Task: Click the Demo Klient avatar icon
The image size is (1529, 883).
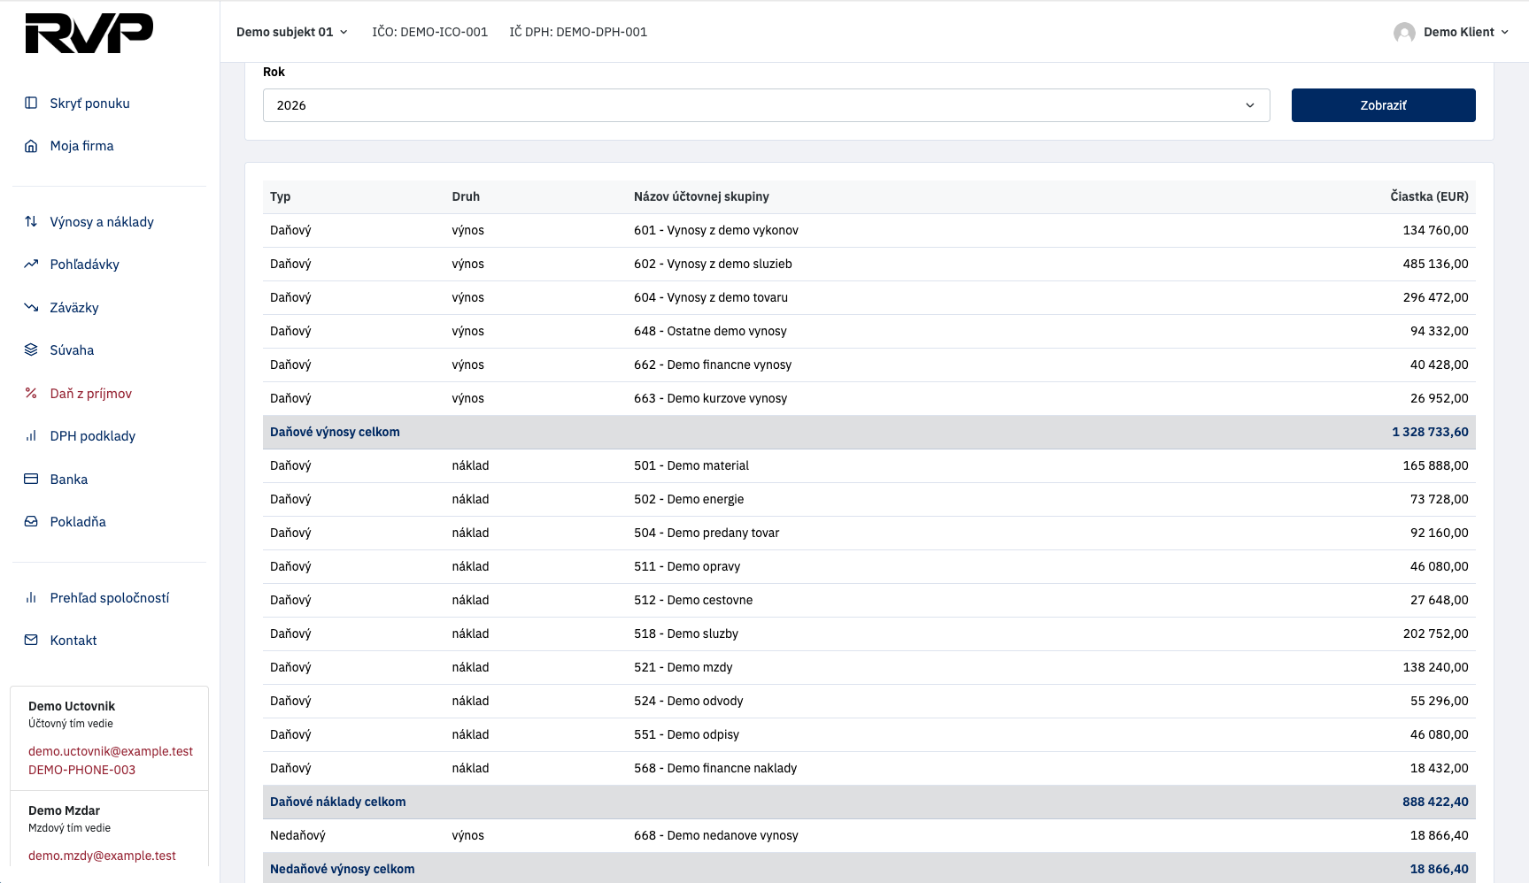Action: pyautogui.click(x=1404, y=33)
